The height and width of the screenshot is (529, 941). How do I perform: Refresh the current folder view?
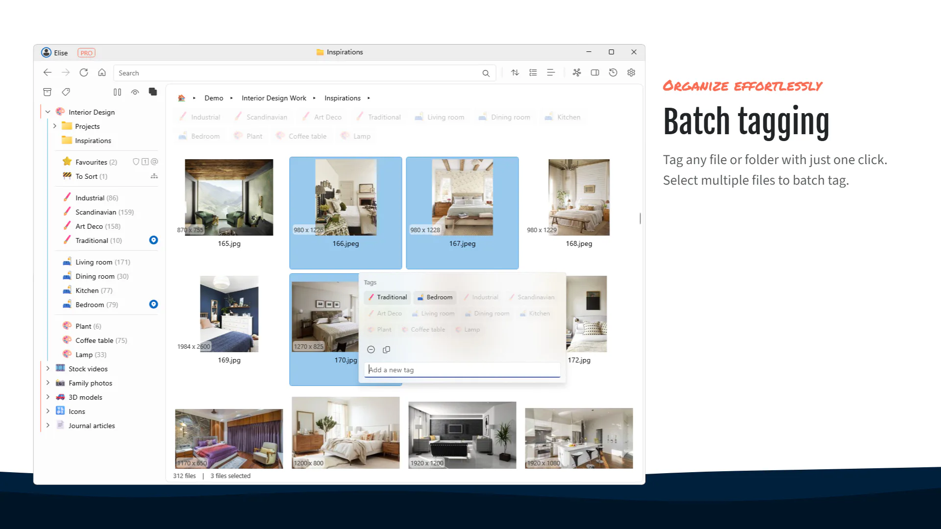tap(84, 72)
